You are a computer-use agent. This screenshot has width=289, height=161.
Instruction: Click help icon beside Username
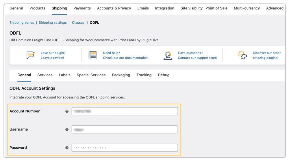point(67,129)
